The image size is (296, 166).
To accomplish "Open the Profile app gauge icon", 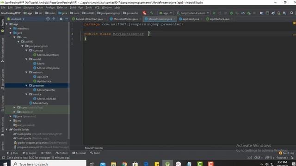I will (243, 13).
